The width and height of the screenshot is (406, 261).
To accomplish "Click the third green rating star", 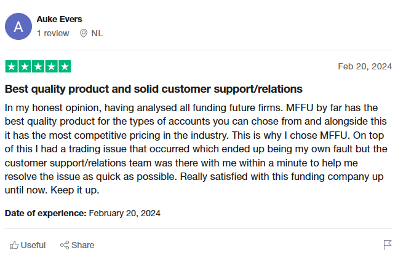I will pyautogui.click(x=38, y=66).
